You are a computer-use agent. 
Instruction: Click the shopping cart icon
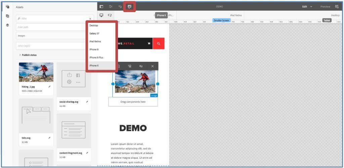coord(149,43)
